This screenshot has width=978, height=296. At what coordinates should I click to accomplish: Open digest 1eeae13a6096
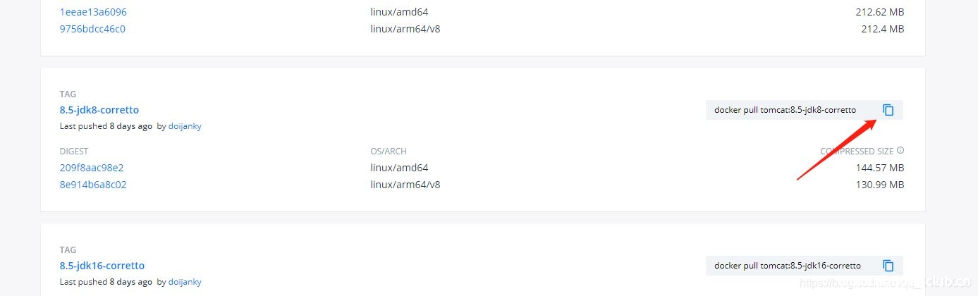point(93,12)
